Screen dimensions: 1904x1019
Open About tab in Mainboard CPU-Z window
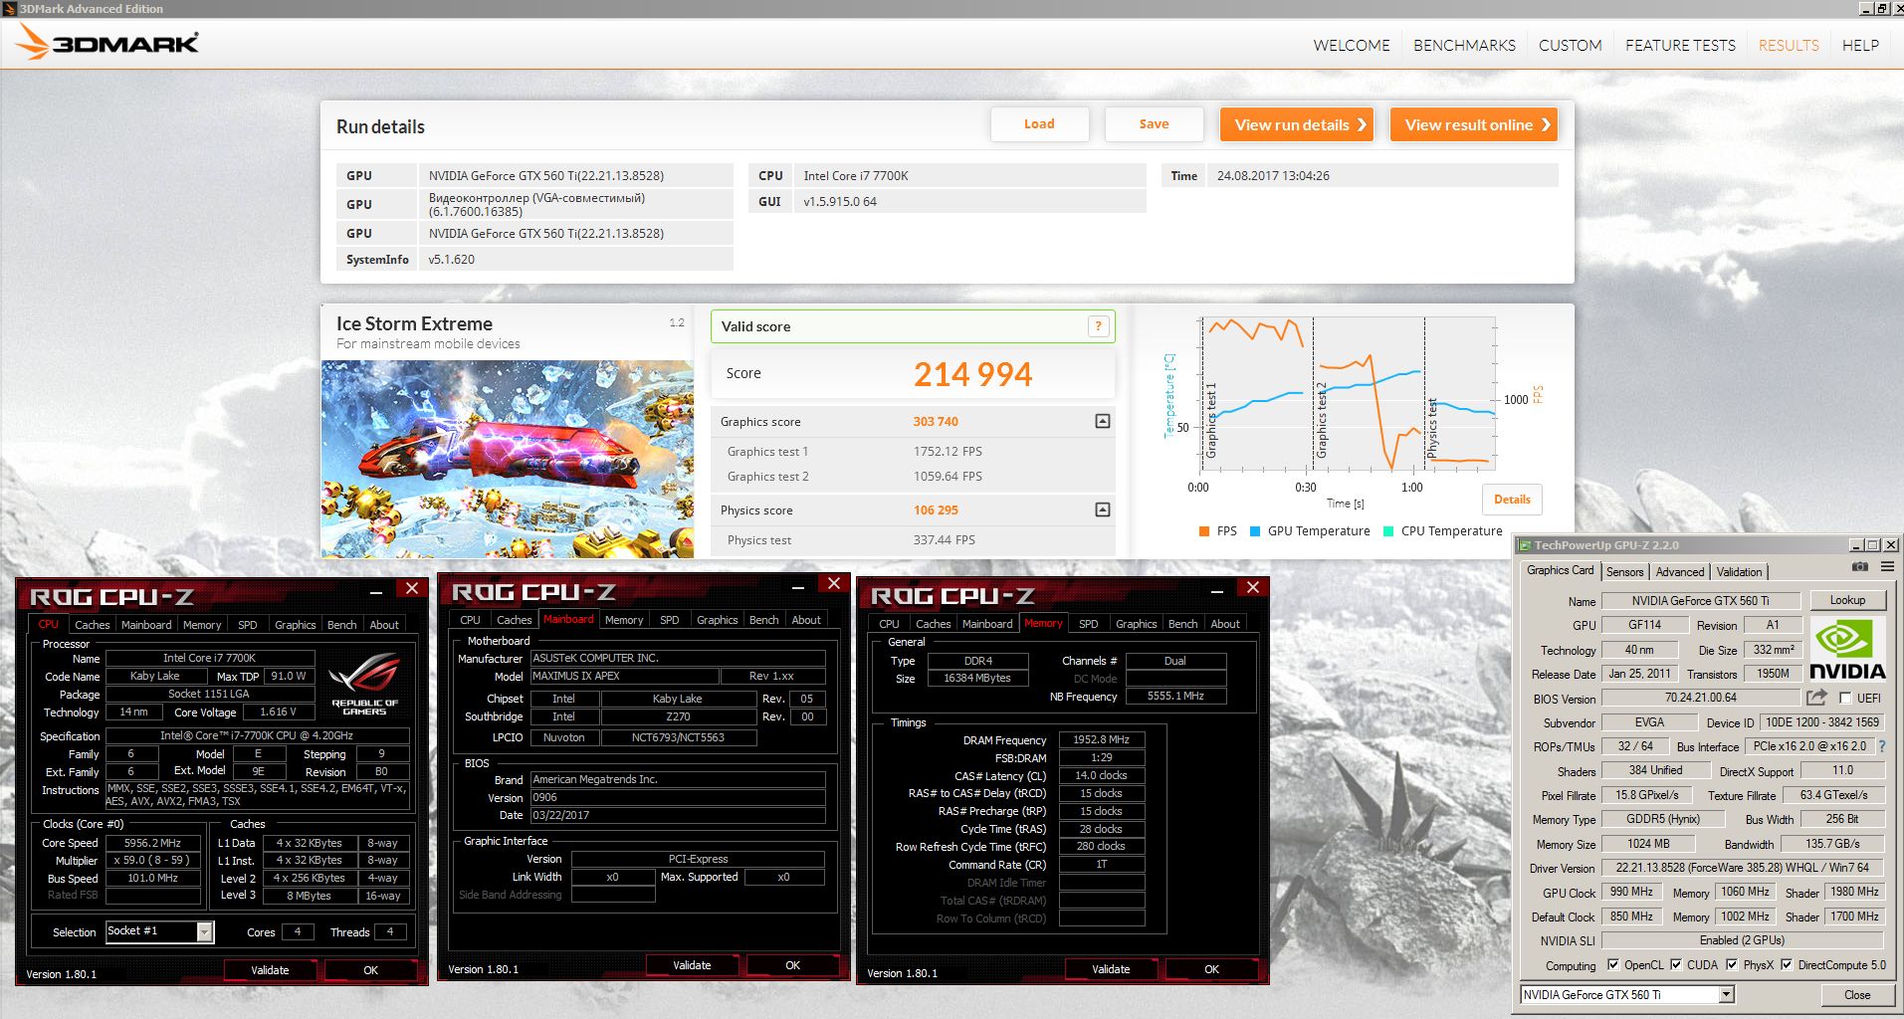[x=806, y=620]
